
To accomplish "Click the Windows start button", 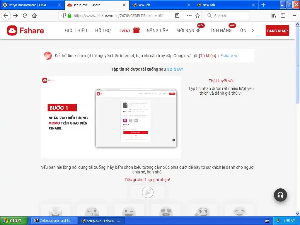I will point(14,221).
